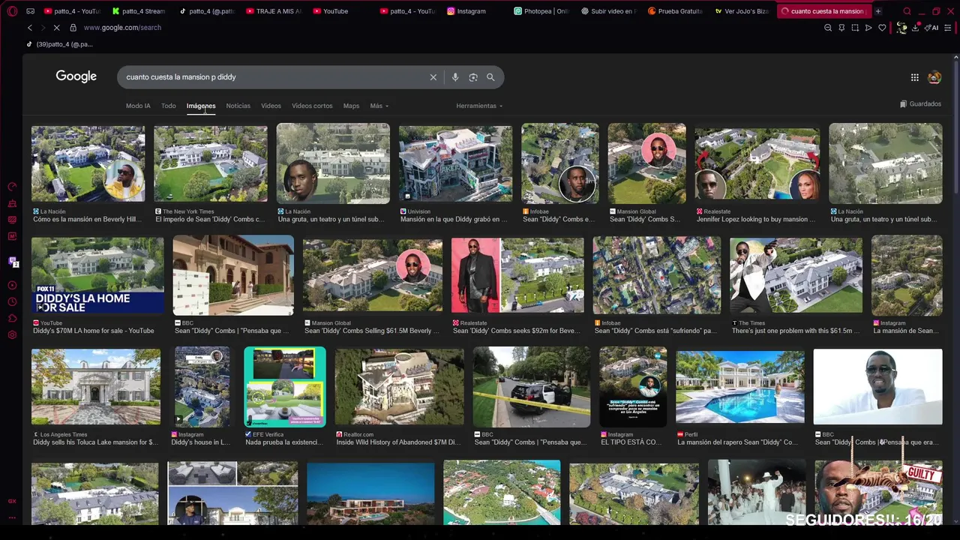Open Extensions cube icon in sidebar
Image resolution: width=960 pixels, height=540 pixels.
point(12,318)
